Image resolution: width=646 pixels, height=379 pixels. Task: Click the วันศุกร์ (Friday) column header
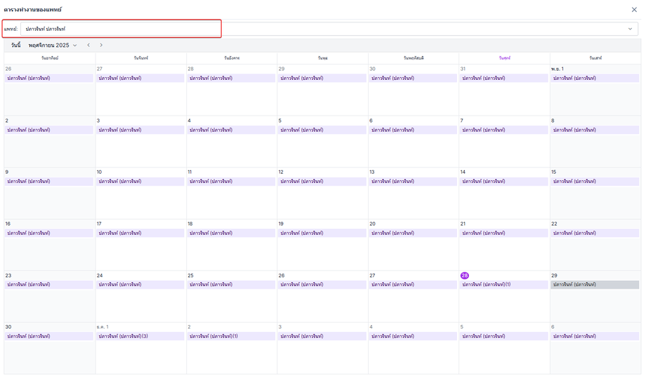(x=504, y=57)
